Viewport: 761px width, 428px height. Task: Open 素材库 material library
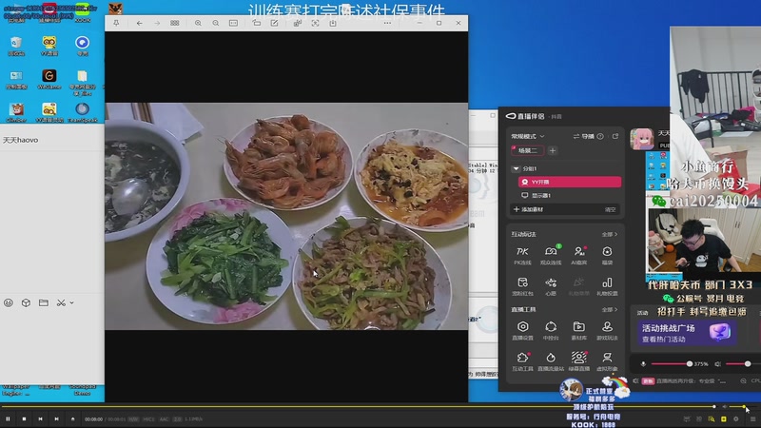coord(578,330)
